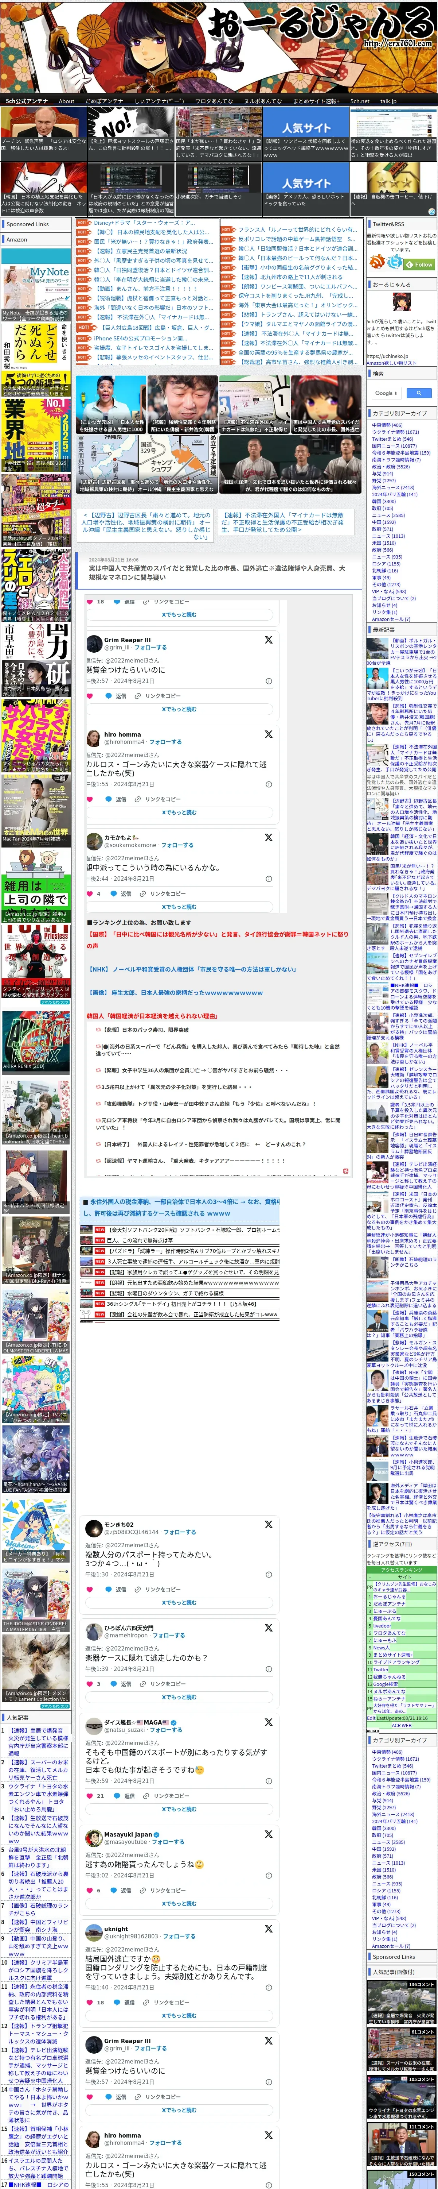This screenshot has width=438, height=2189.
Task: Open Masayuki Japan profile avatar
Action: 94,1838
